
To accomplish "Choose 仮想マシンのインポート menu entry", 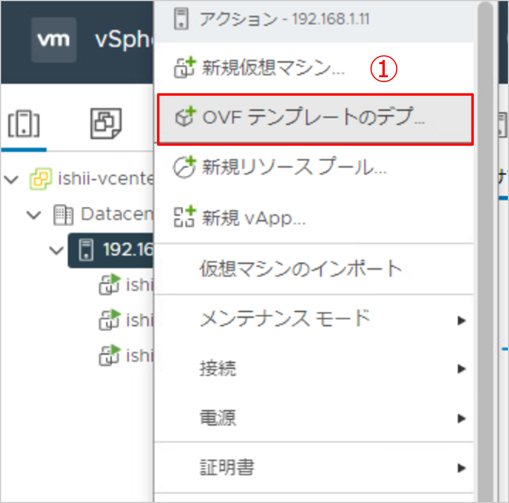I will click(314, 269).
